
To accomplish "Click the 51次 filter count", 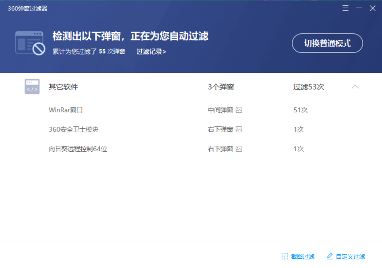I will click(x=301, y=110).
